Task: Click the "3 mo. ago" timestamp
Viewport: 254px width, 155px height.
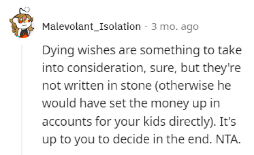Action: point(175,27)
